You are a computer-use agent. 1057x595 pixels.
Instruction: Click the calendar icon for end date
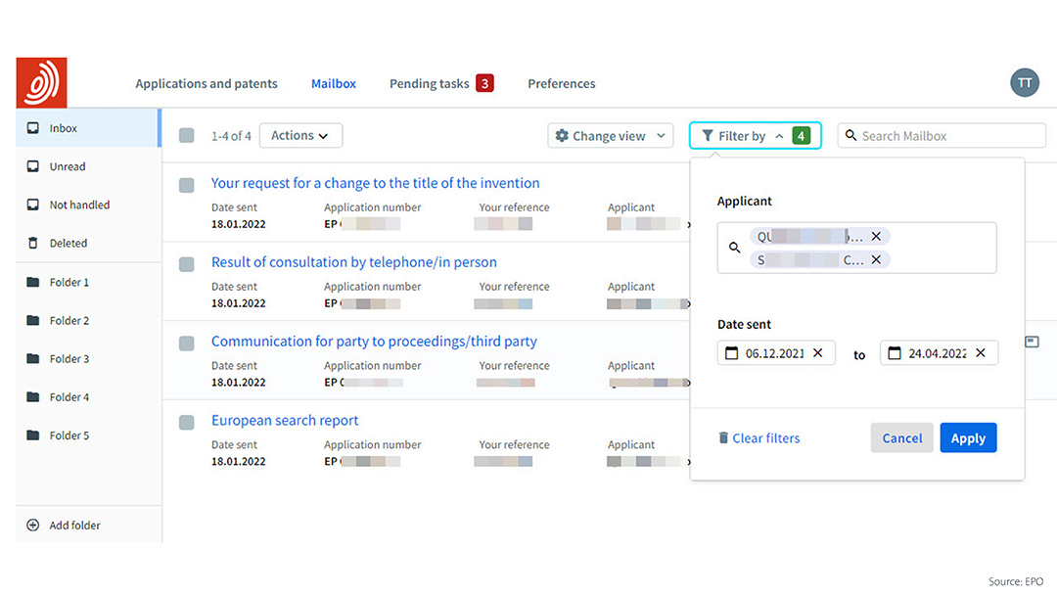[x=894, y=353]
